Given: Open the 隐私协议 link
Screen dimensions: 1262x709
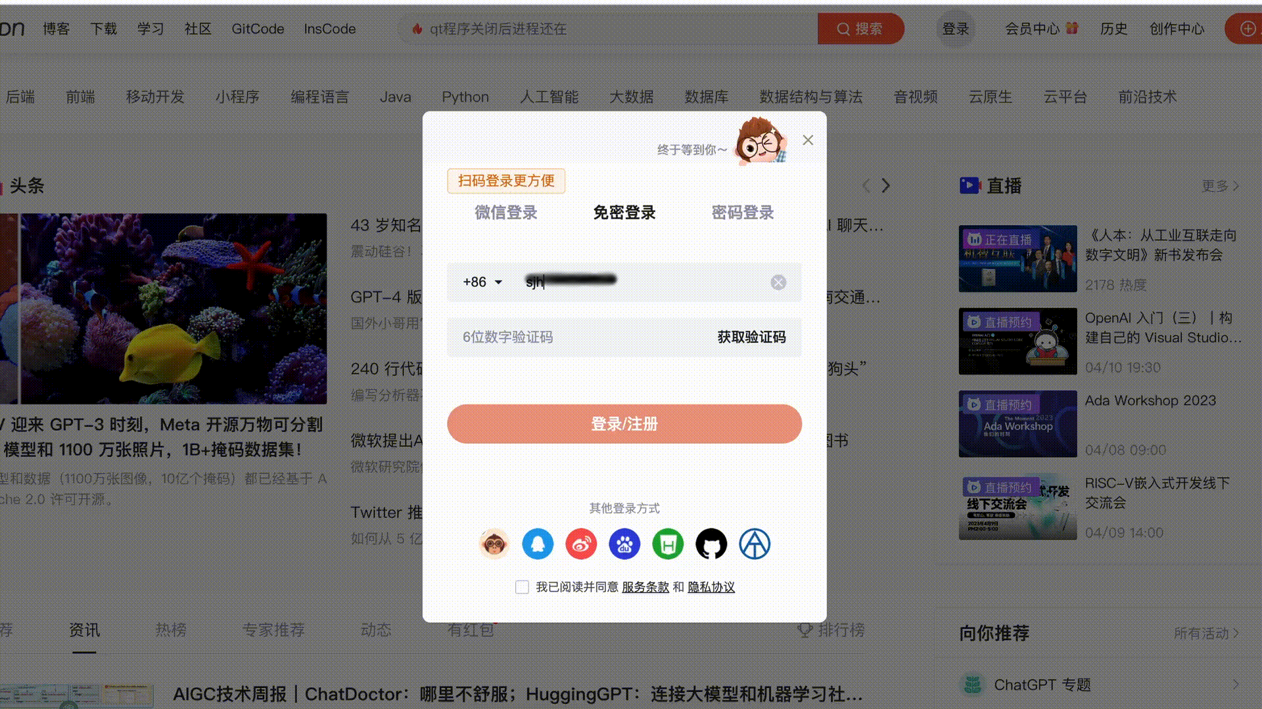Looking at the screenshot, I should pos(711,587).
